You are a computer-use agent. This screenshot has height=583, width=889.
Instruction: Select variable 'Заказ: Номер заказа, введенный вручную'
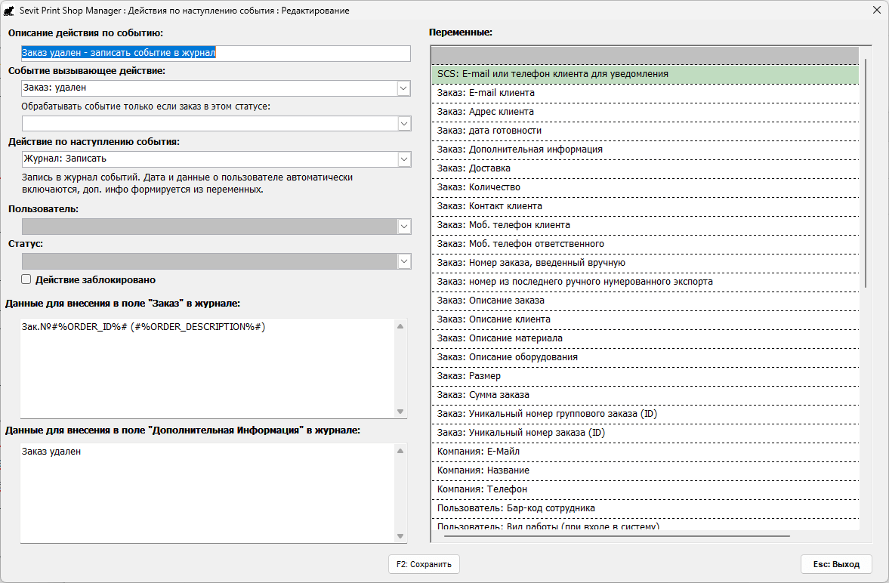click(645, 263)
